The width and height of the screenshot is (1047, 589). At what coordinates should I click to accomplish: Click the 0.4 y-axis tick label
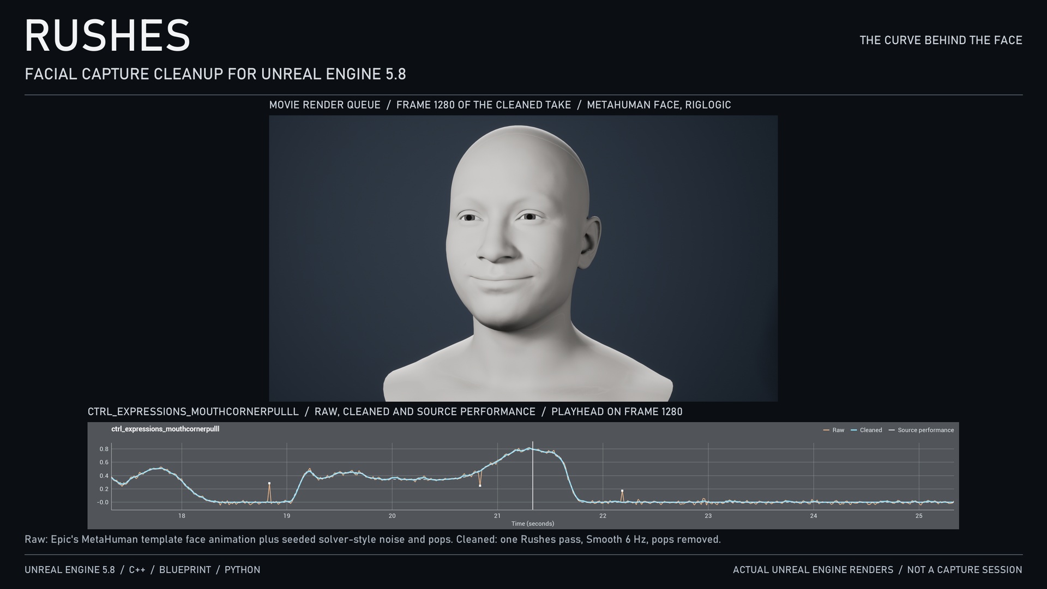[x=104, y=476]
